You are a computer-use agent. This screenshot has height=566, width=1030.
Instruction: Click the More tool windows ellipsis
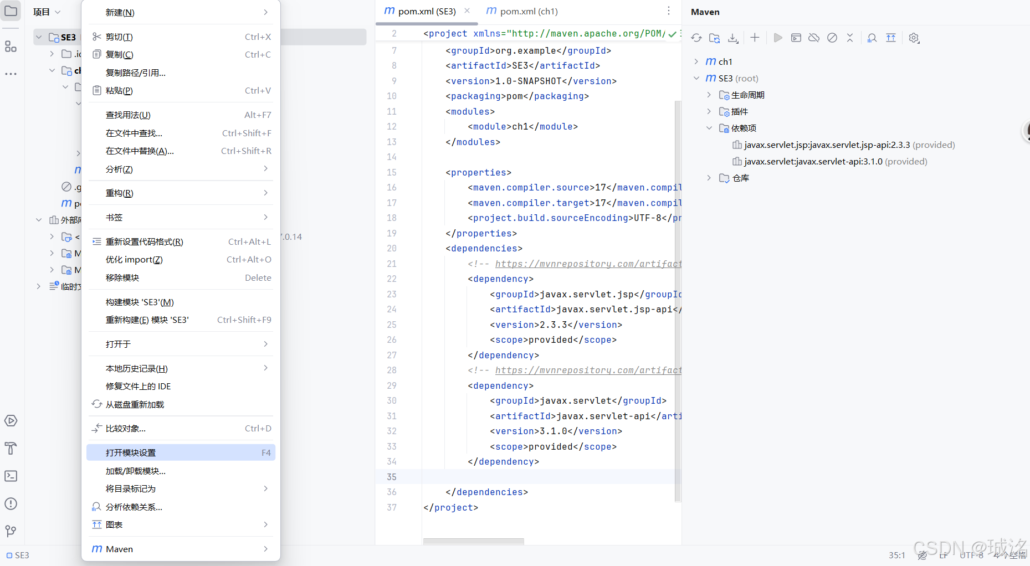pyautogui.click(x=11, y=74)
